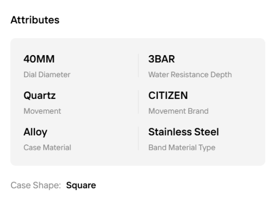Click the Attributes section heading
Image resolution: width=270 pixels, height=200 pixels.
[x=35, y=21]
